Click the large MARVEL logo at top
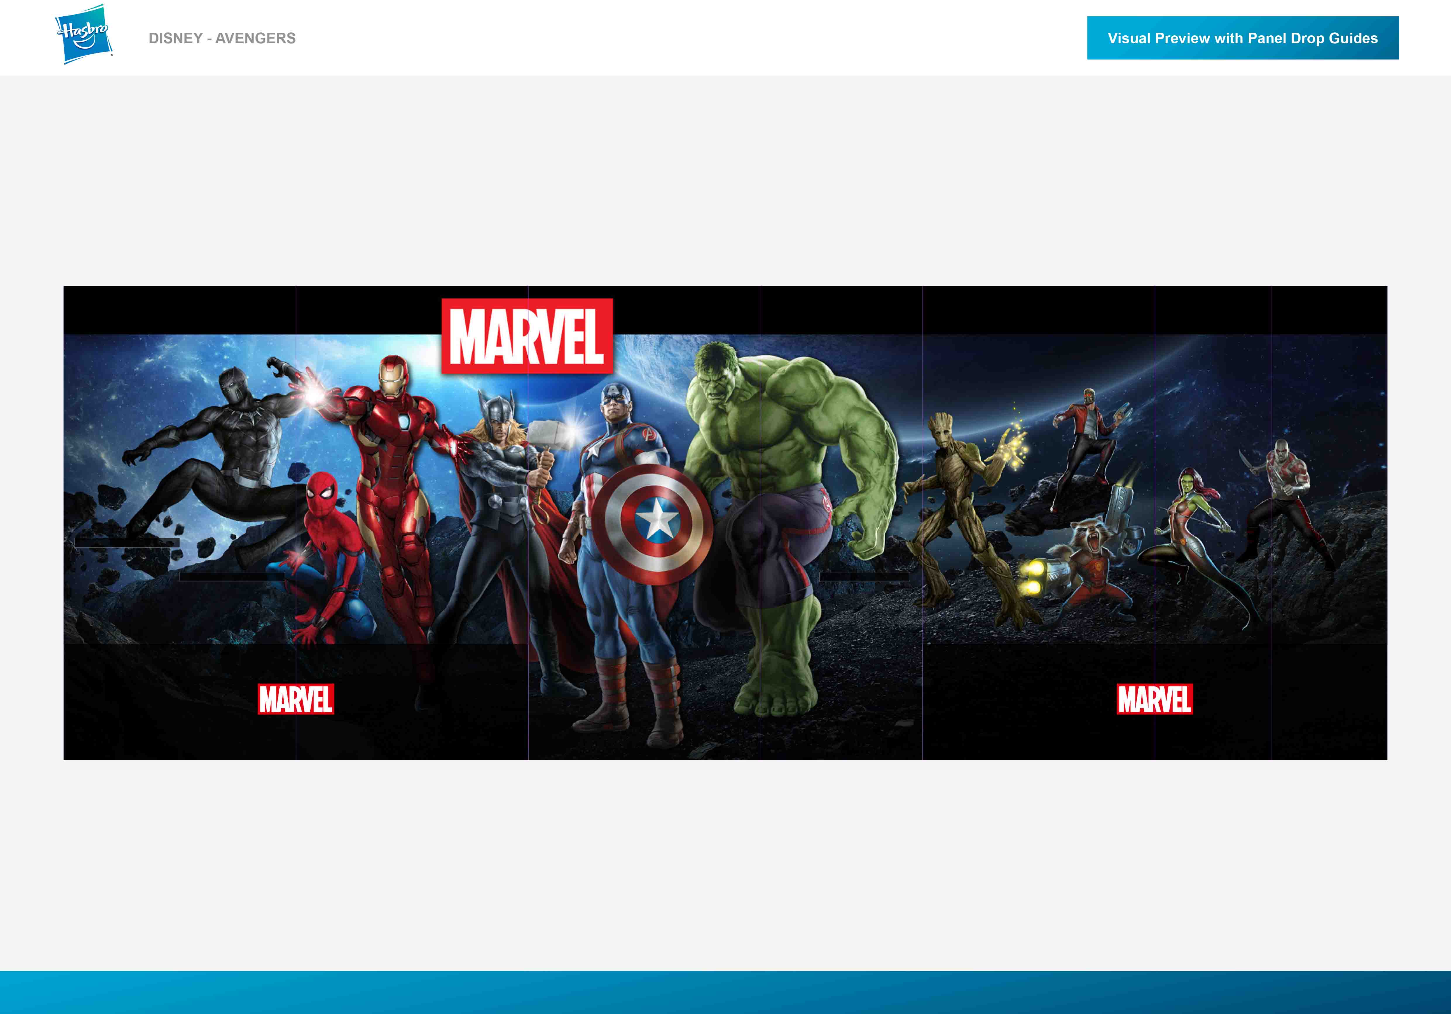The image size is (1451, 1014). (x=527, y=336)
